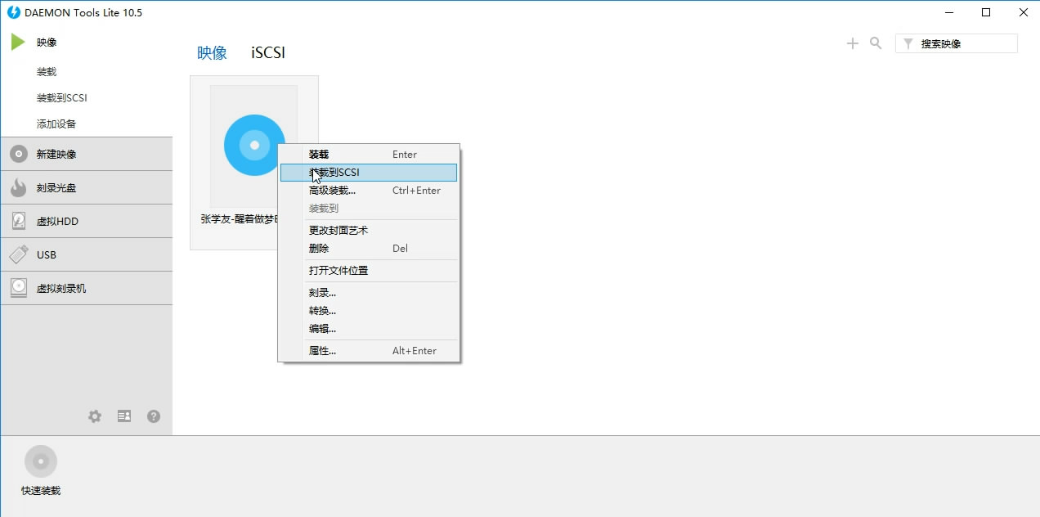1040x517 pixels.
Task: Focus the 搜索映像 search field
Action: (x=957, y=43)
